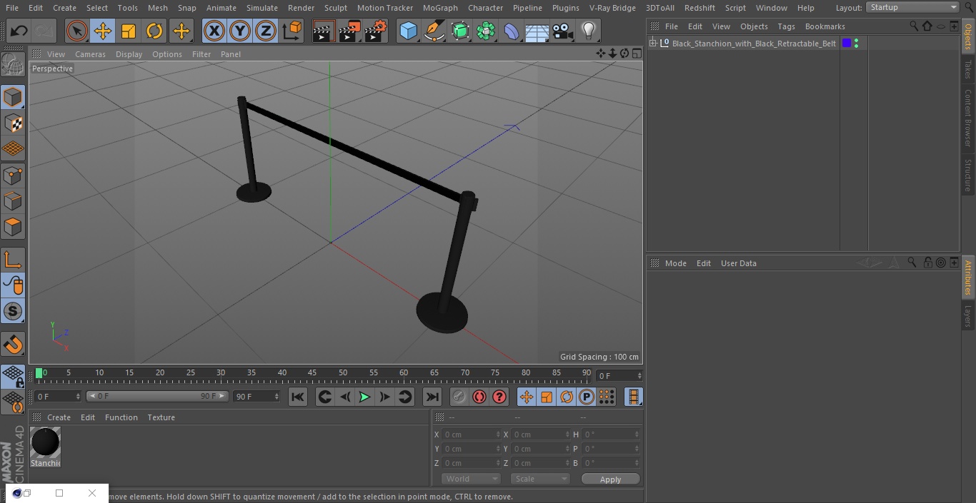This screenshot has height=503, width=976.
Task: Click Render View clapperboard icon
Action: coord(324,31)
